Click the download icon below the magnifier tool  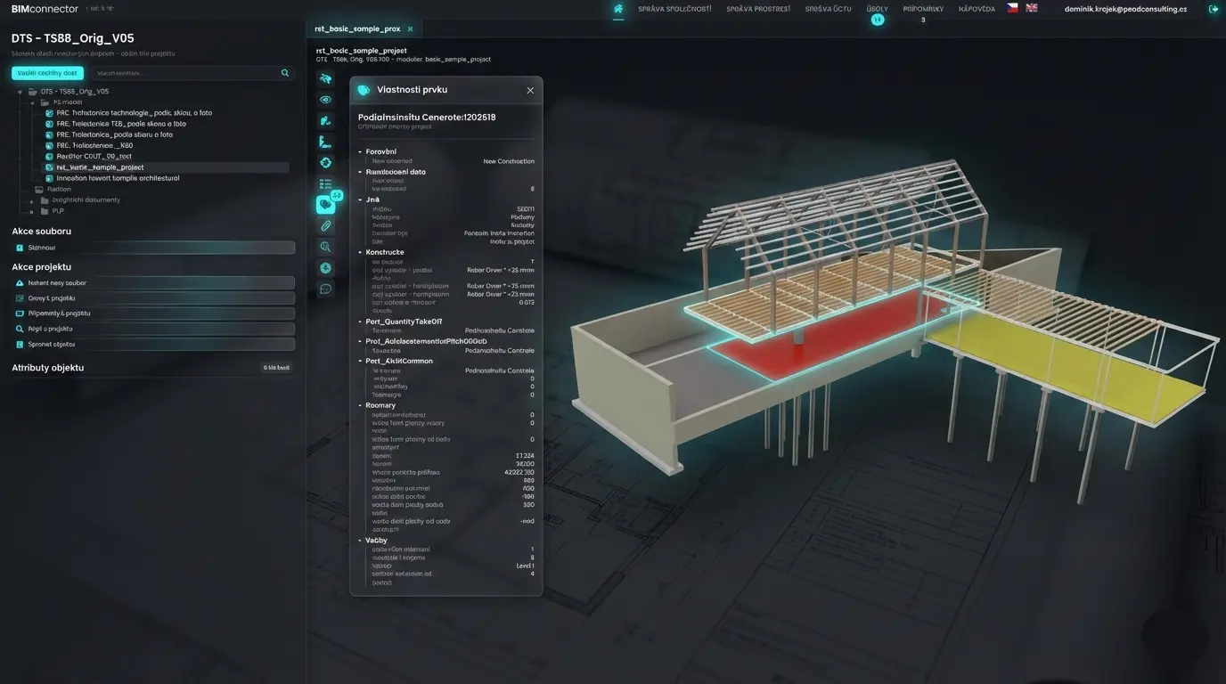tap(325, 267)
